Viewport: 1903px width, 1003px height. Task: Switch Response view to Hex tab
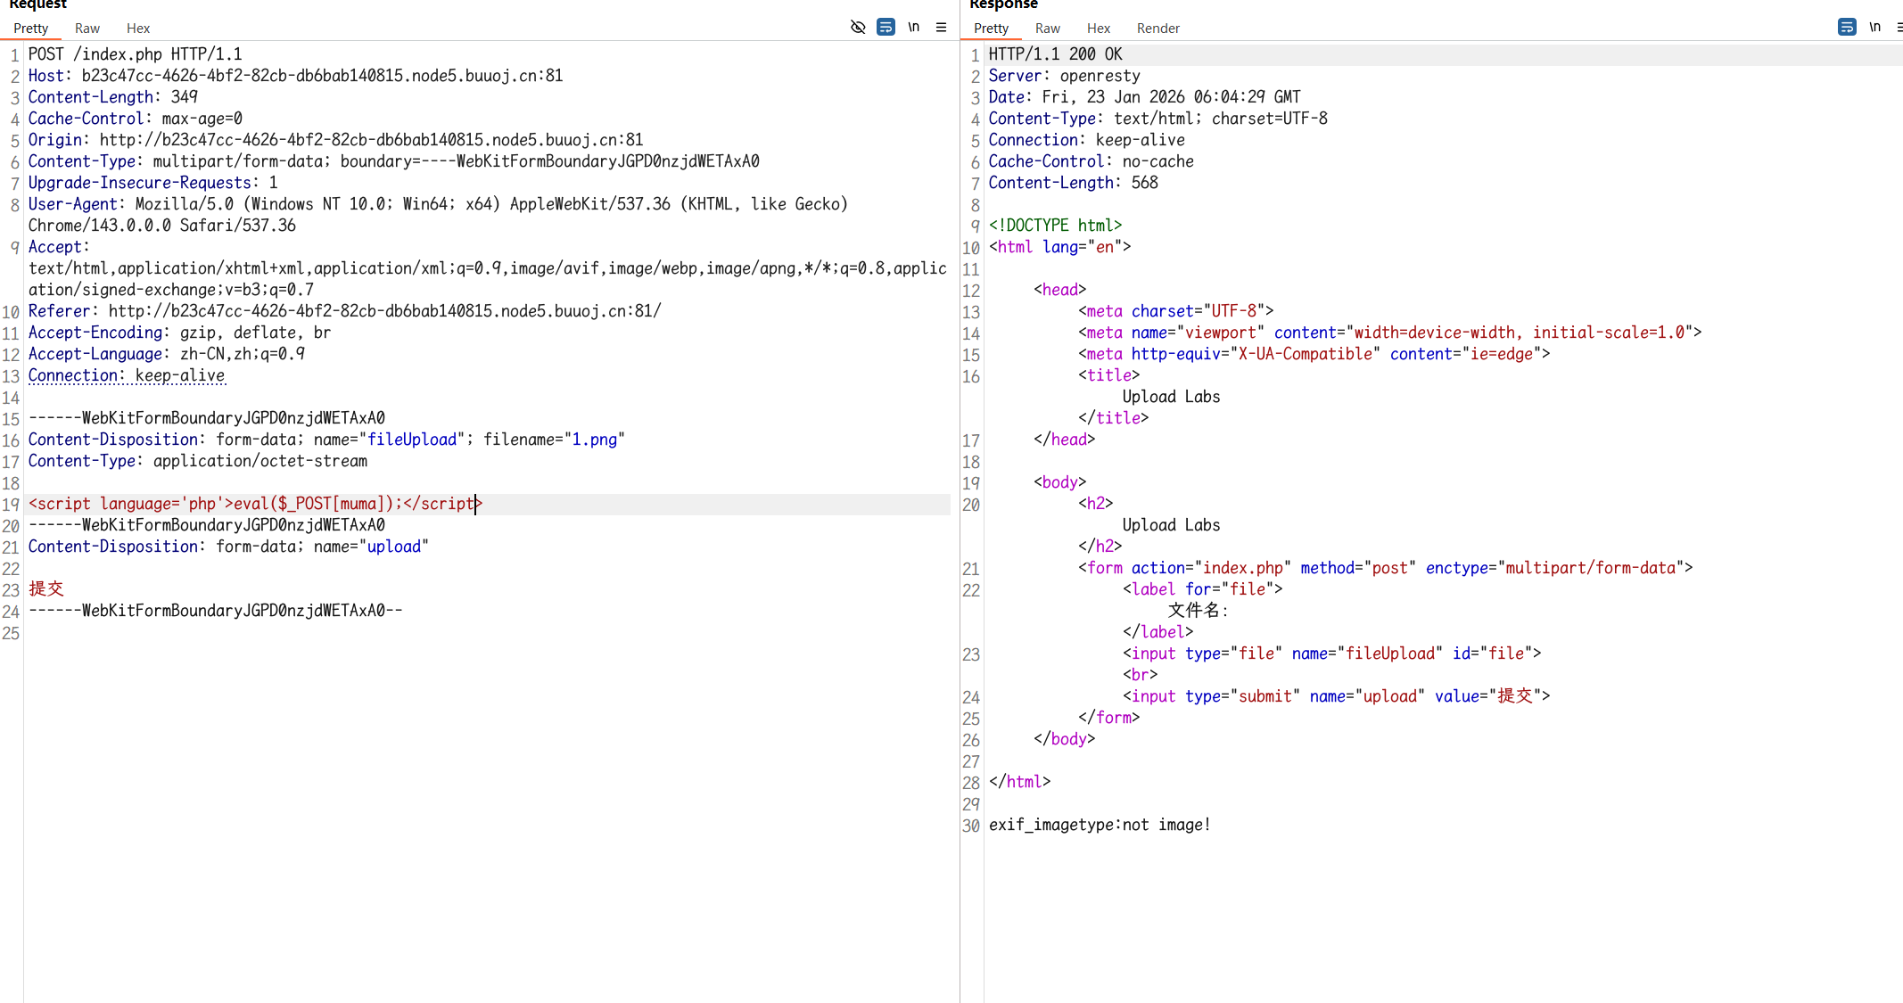pos(1099,29)
